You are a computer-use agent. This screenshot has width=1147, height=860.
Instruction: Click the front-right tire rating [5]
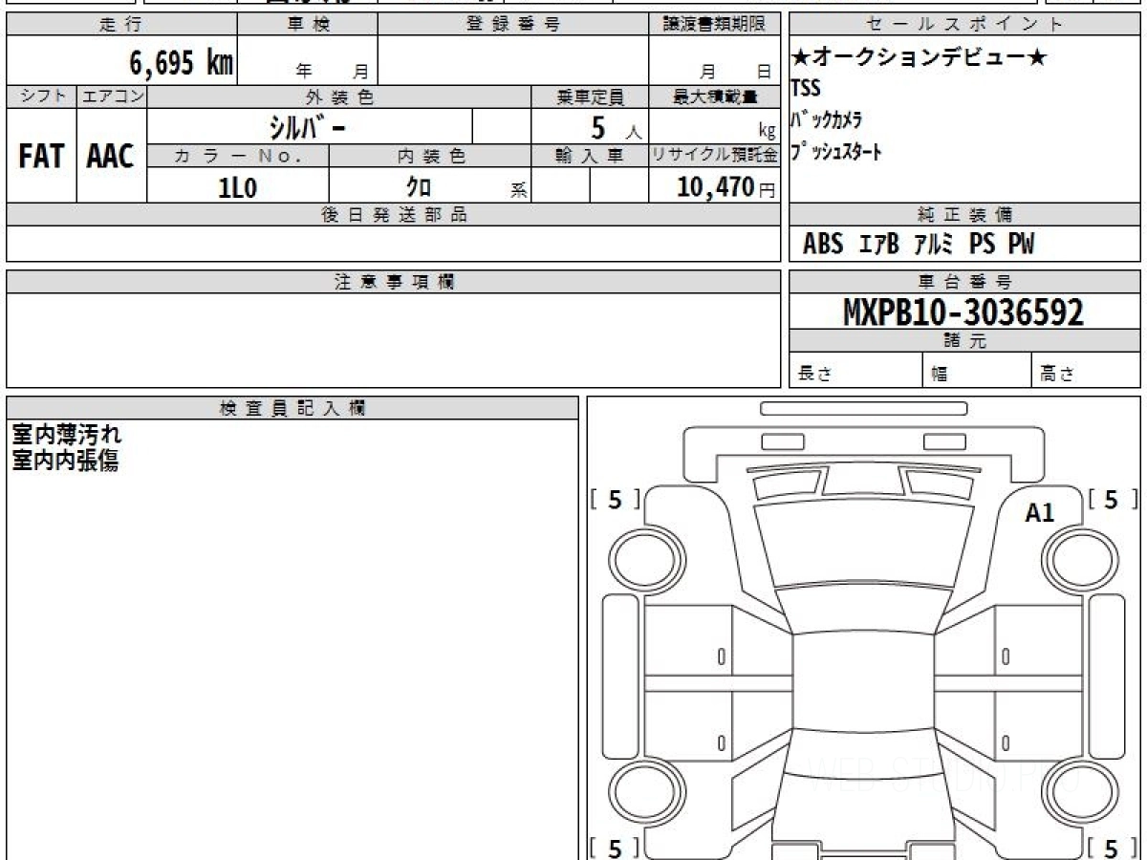[1112, 499]
